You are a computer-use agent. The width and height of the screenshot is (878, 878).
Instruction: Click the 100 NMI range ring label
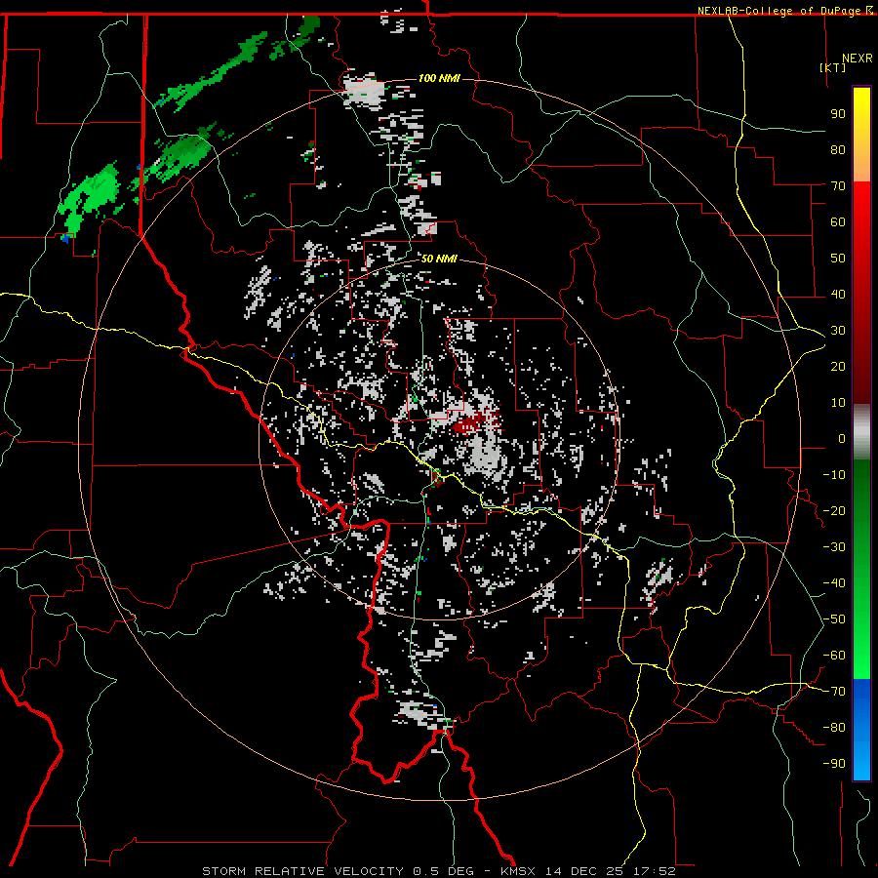439,78
